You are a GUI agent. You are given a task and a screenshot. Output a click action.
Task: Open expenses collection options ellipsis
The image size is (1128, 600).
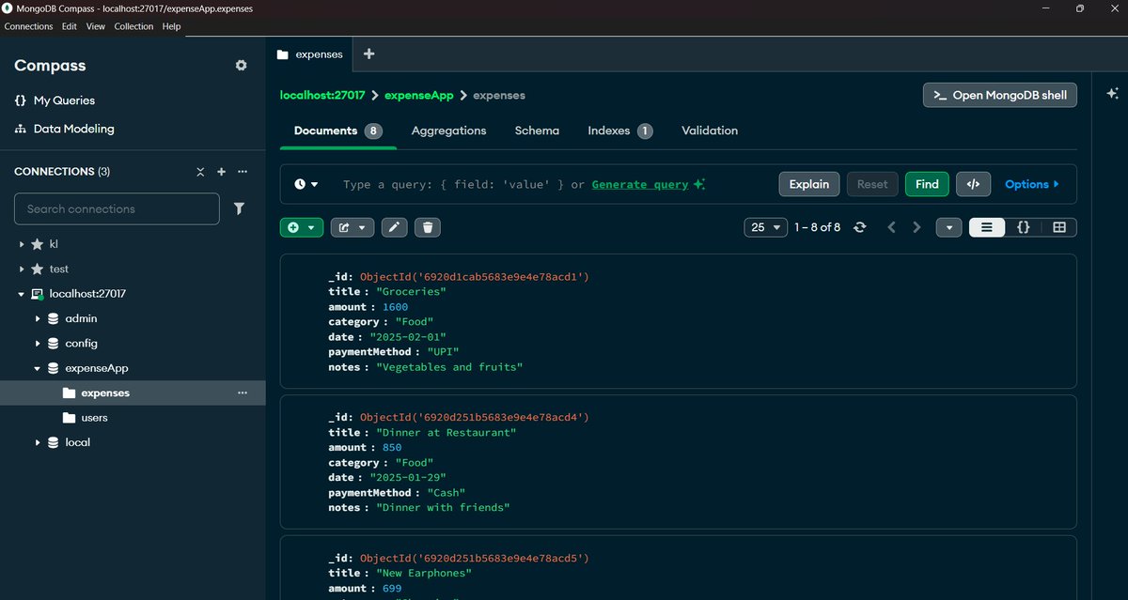click(243, 392)
